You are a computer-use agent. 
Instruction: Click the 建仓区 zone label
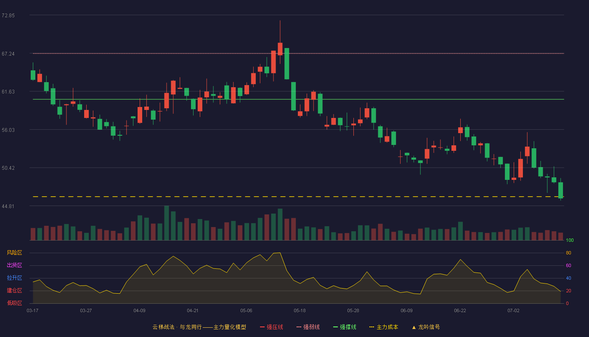pyautogui.click(x=14, y=291)
